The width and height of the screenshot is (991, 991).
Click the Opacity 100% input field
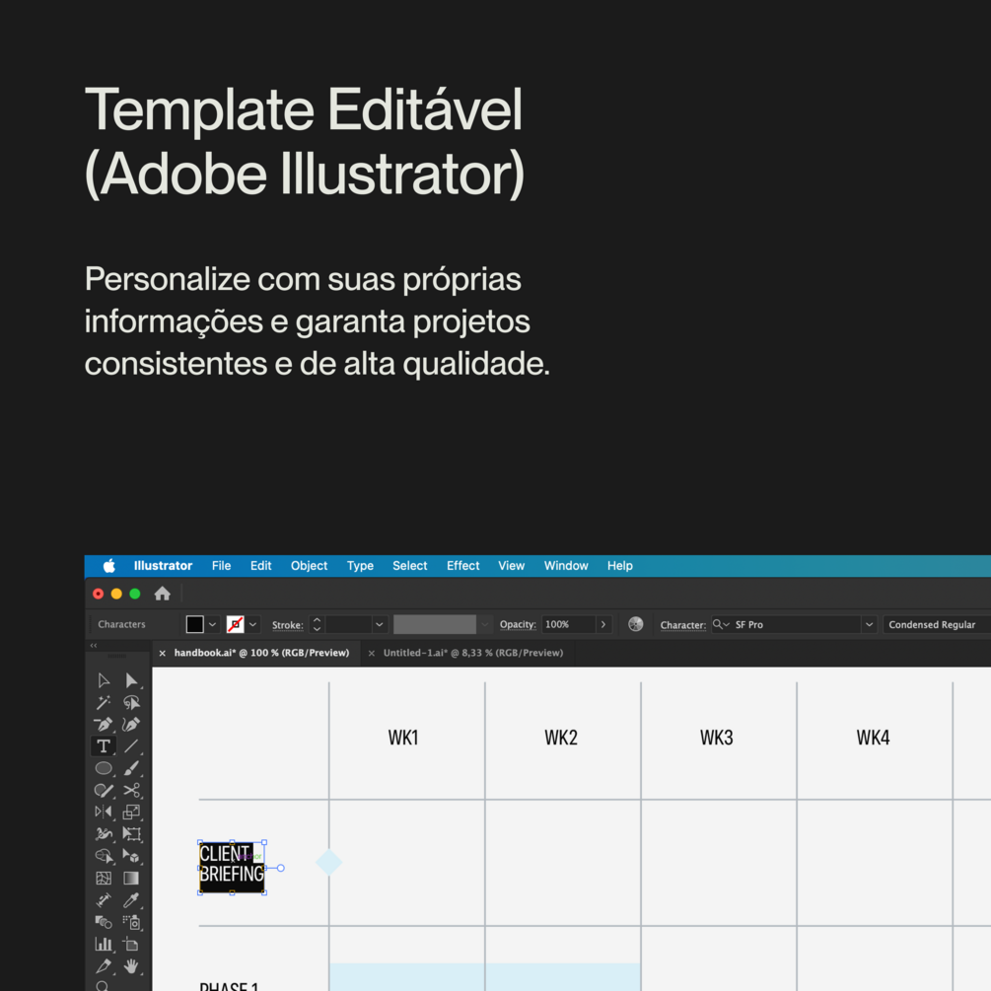pos(568,624)
